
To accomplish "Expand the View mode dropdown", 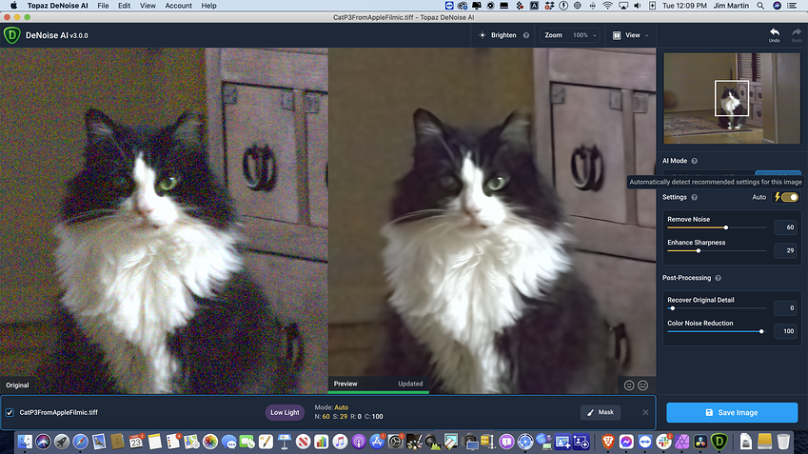I will pos(631,35).
